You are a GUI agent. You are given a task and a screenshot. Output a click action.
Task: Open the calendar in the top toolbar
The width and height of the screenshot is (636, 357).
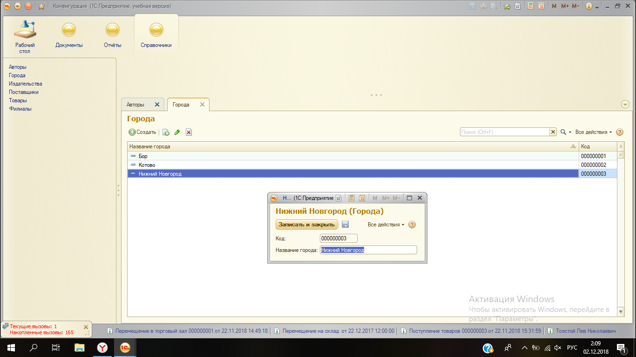click(541, 6)
